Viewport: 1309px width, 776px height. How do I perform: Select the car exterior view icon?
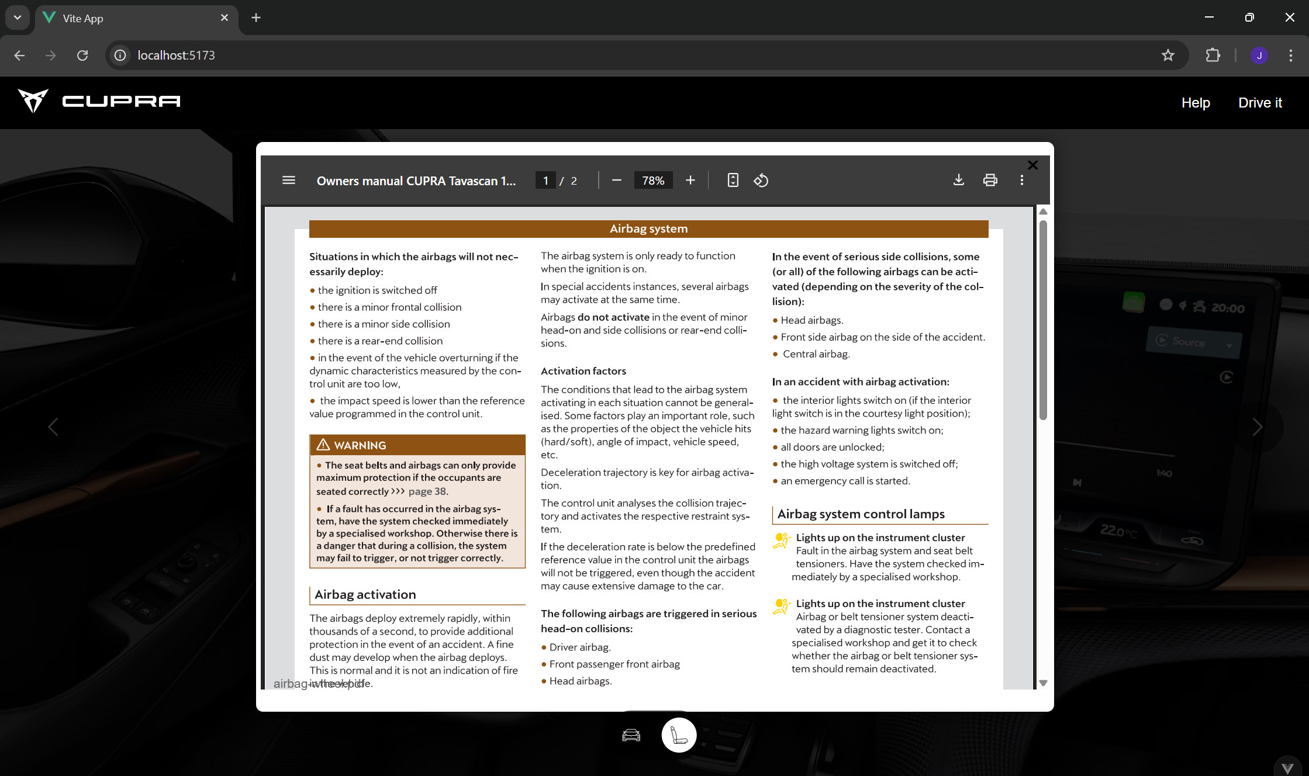pyautogui.click(x=631, y=735)
